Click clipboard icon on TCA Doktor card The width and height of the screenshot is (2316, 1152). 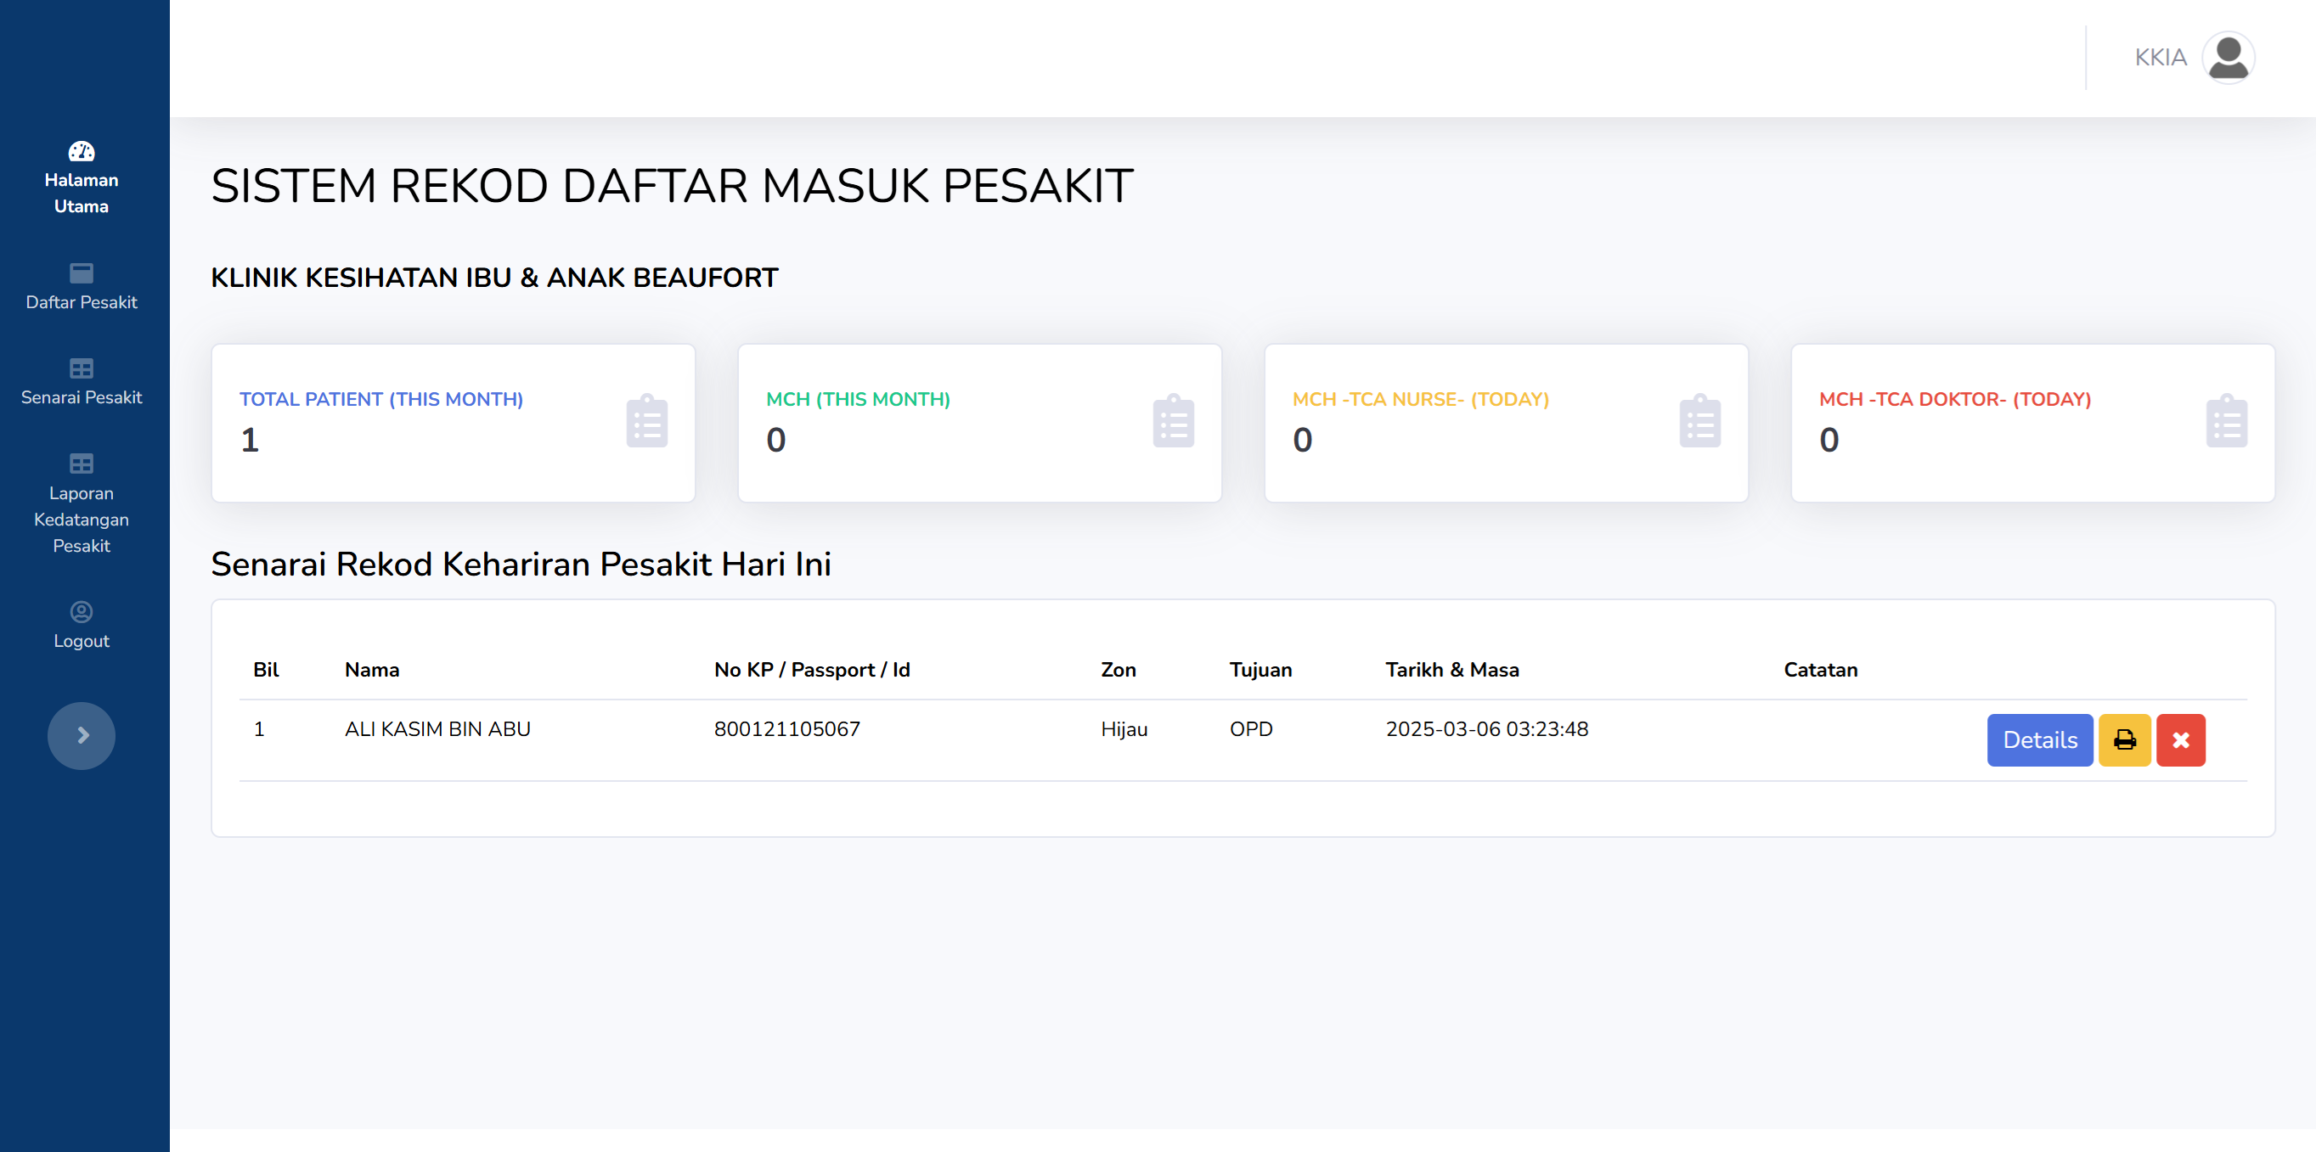(2225, 421)
